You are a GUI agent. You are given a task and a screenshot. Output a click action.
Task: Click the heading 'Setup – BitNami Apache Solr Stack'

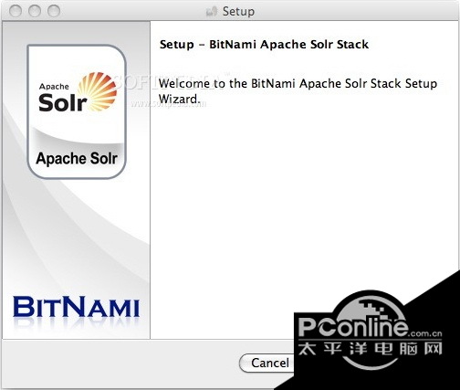point(264,45)
